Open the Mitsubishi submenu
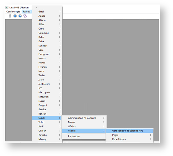Image resolution: width=173 pixels, height=156 pixels. pyautogui.click(x=47, y=97)
